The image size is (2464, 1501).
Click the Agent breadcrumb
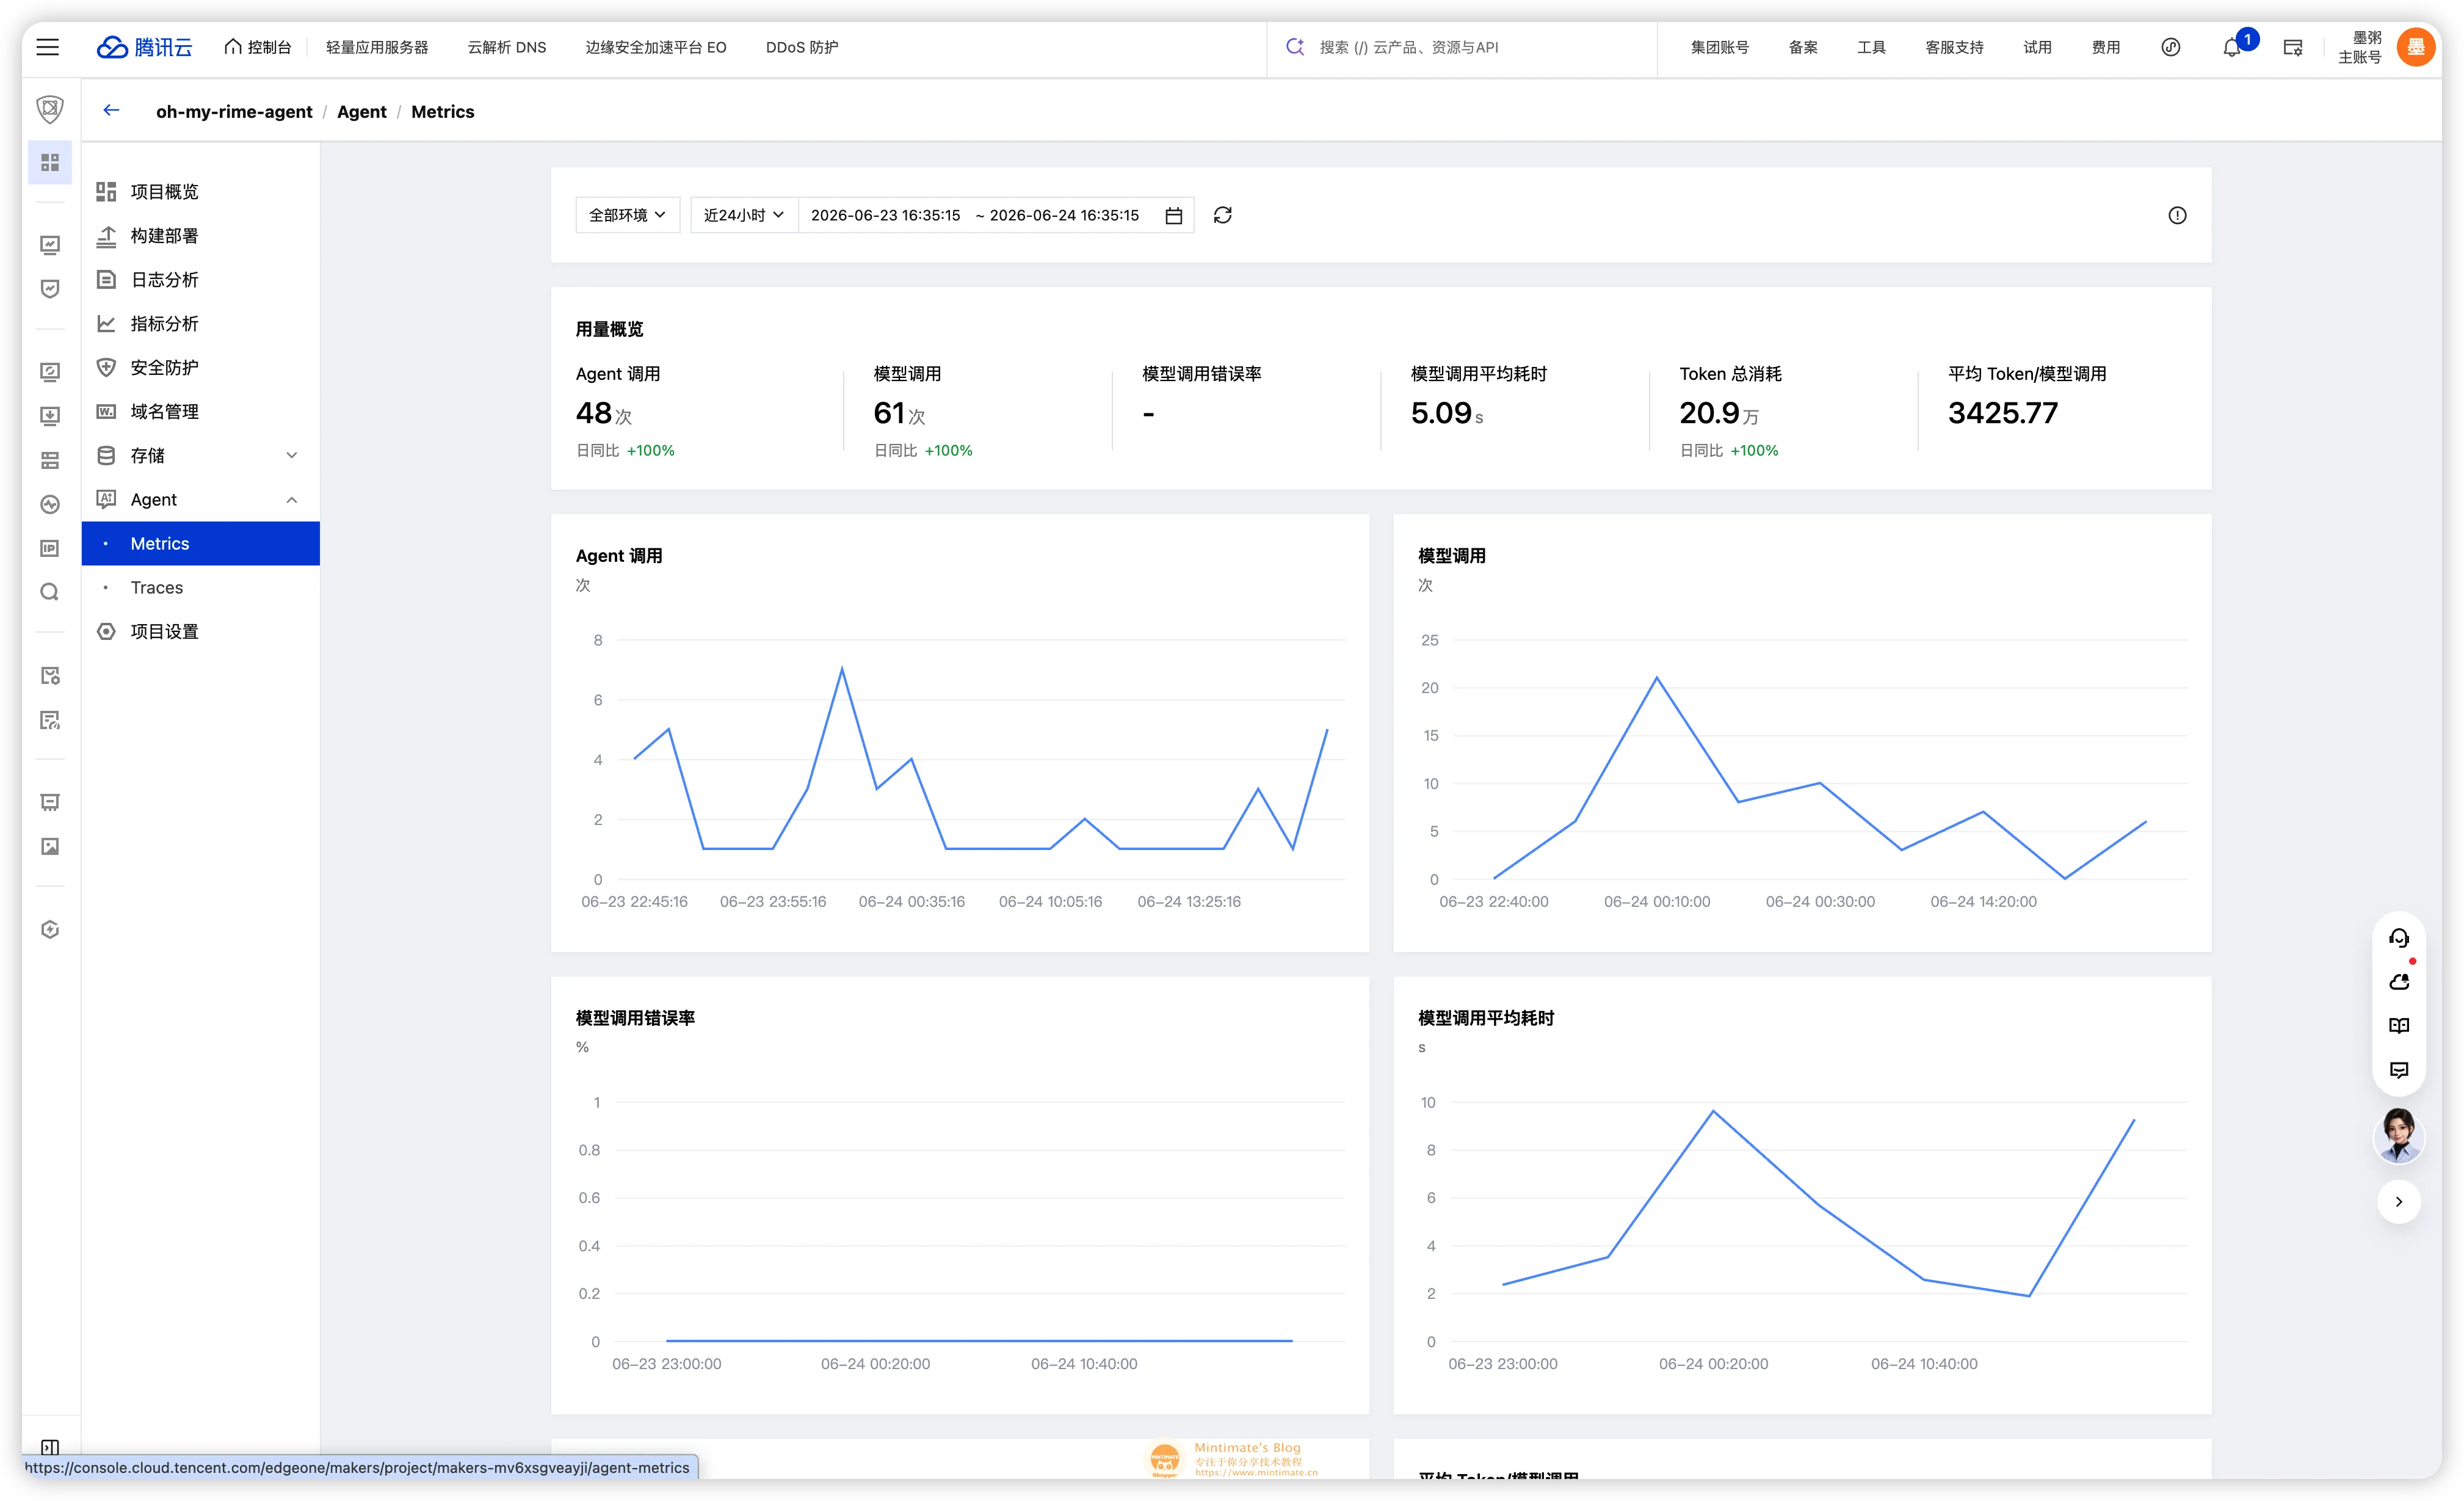coord(361,111)
